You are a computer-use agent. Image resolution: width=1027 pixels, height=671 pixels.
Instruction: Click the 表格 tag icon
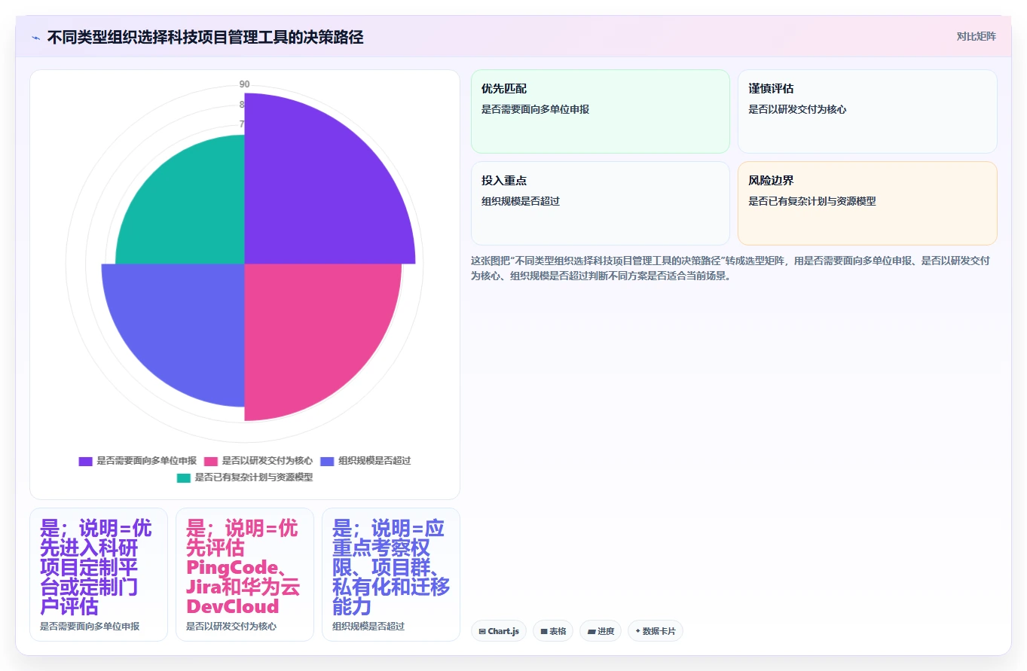(x=544, y=631)
